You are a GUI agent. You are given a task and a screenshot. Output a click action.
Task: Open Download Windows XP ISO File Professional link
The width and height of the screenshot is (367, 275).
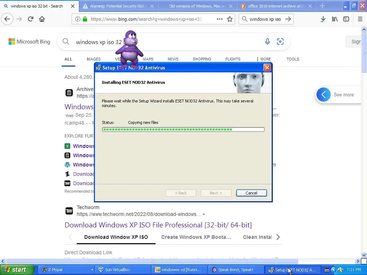click(158, 225)
